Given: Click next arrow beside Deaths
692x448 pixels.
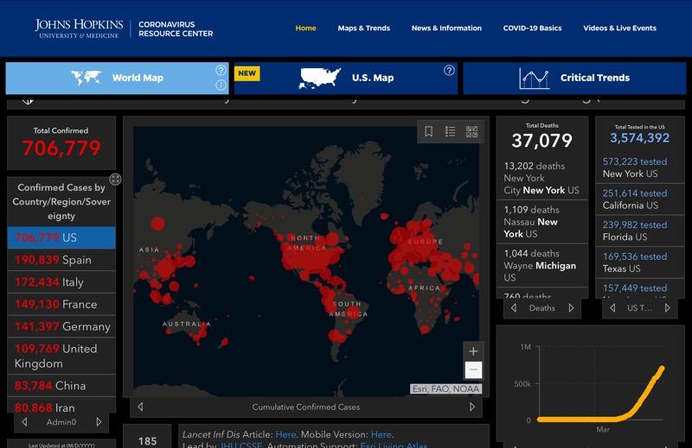Looking at the screenshot, I should coord(571,308).
